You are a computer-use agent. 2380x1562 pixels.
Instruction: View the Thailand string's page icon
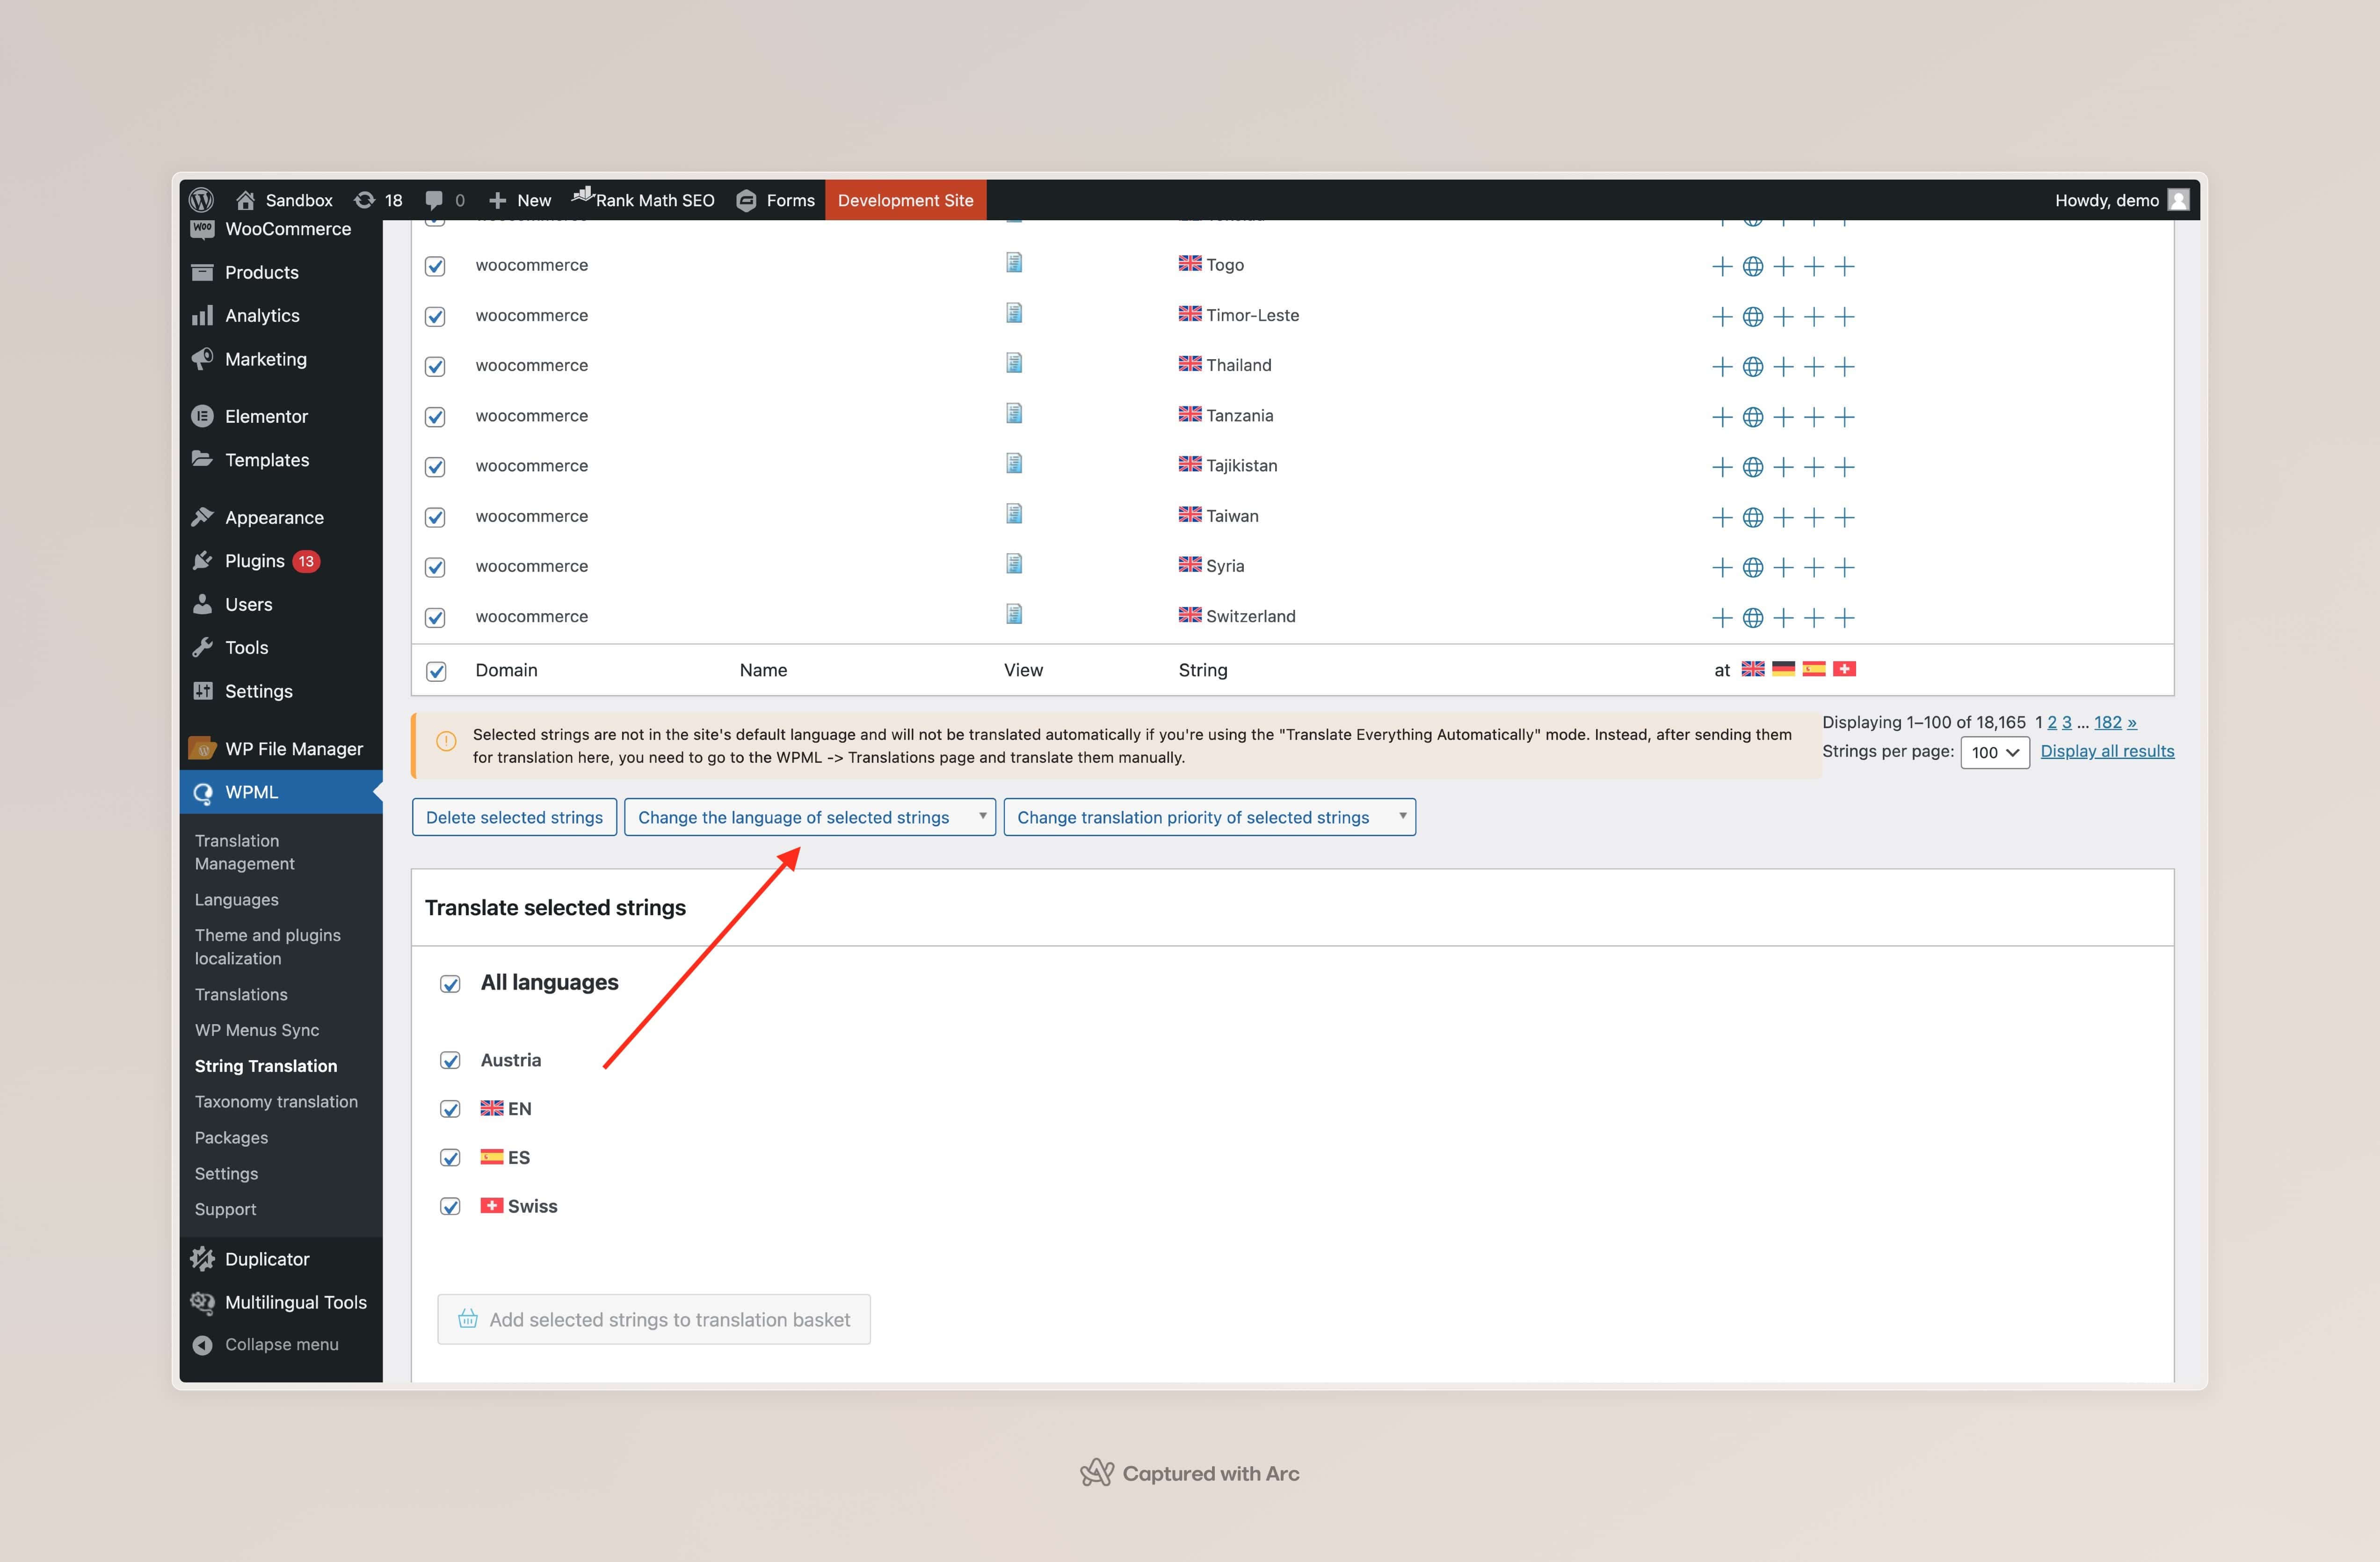coord(1013,363)
